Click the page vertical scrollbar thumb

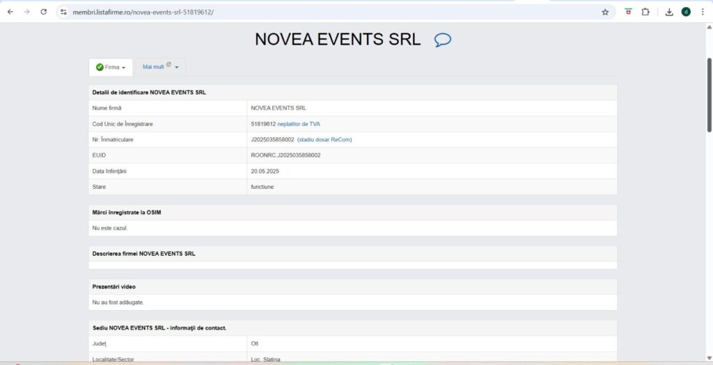(709, 95)
